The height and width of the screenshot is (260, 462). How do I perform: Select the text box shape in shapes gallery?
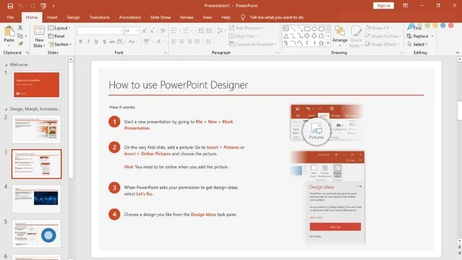pyautogui.click(x=286, y=29)
